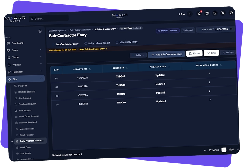This screenshot has height=168, width=244.
Task: Open Purchase Request submenu item
Action: tap(26, 104)
